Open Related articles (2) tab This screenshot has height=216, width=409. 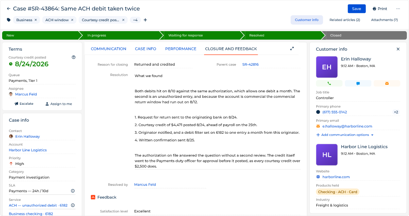344,20
